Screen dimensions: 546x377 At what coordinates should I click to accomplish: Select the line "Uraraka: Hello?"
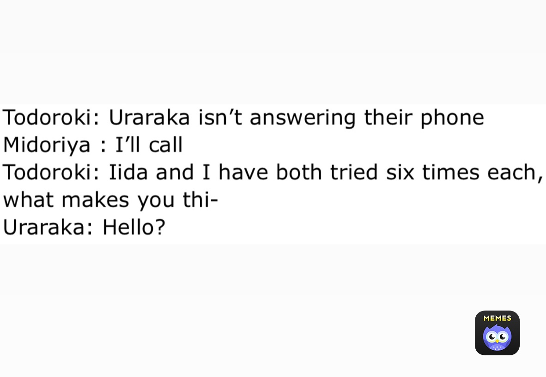[84, 227]
